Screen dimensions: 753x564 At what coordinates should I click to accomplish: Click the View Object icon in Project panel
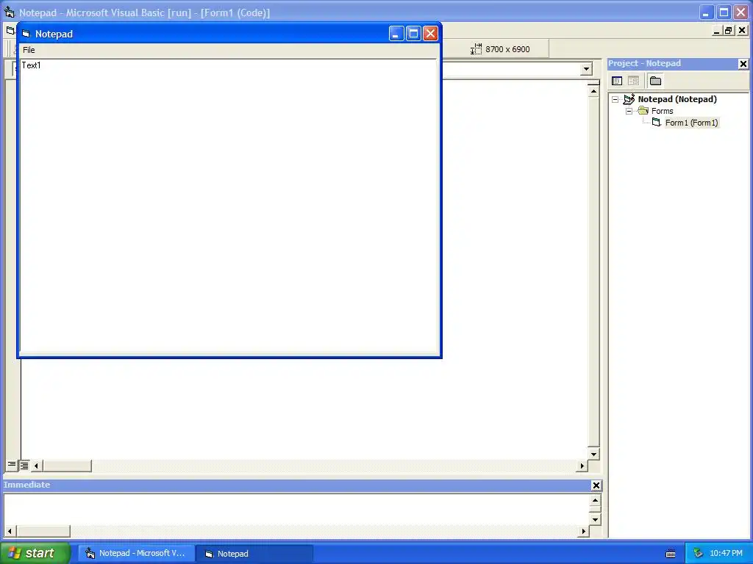click(633, 81)
